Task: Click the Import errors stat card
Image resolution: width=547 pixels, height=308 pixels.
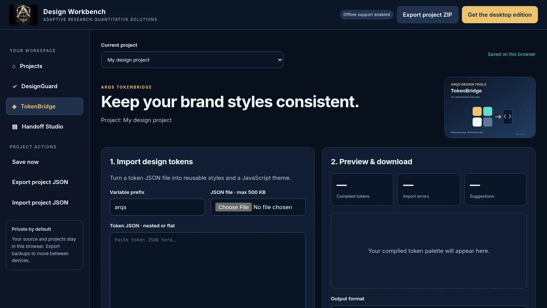Action: [x=429, y=190]
